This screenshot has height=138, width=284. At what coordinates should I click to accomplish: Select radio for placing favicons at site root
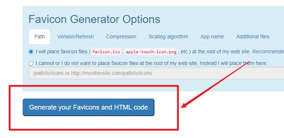(31, 52)
